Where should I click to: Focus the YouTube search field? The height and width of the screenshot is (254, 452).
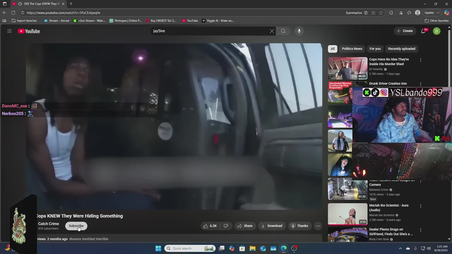[209, 31]
